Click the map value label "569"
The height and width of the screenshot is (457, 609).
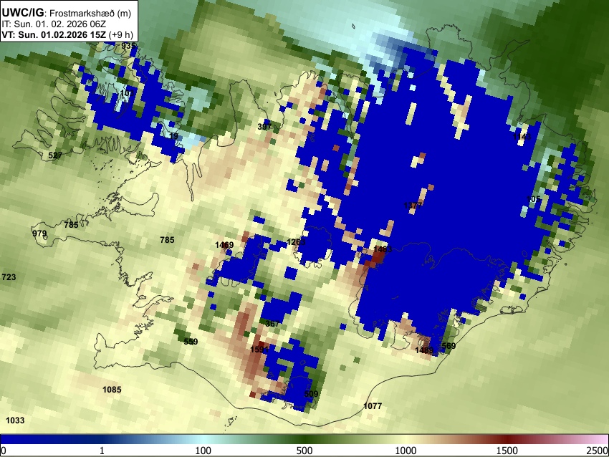[449, 345]
